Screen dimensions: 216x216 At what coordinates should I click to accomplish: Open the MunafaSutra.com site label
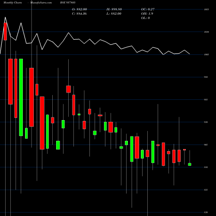(41, 3)
